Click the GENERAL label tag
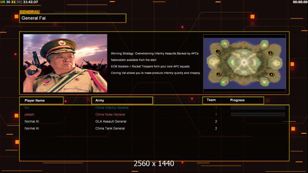The width and height of the screenshot is (308, 173). point(29,12)
